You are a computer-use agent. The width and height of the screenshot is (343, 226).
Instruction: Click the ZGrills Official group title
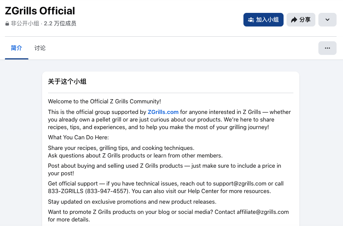coord(40,11)
